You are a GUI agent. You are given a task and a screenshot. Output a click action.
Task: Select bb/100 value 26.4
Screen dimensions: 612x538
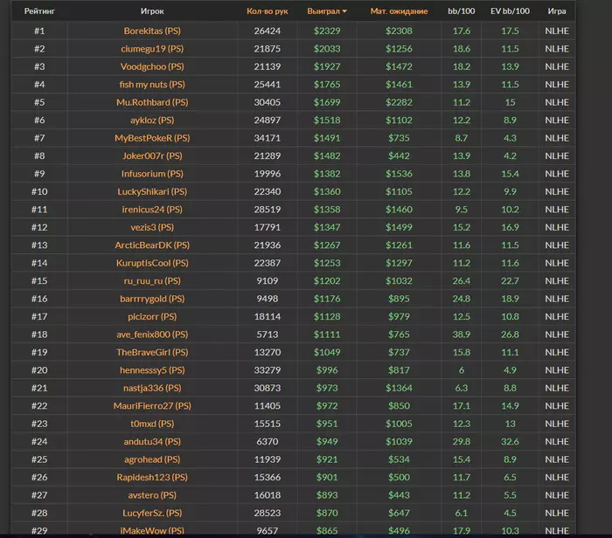click(462, 281)
